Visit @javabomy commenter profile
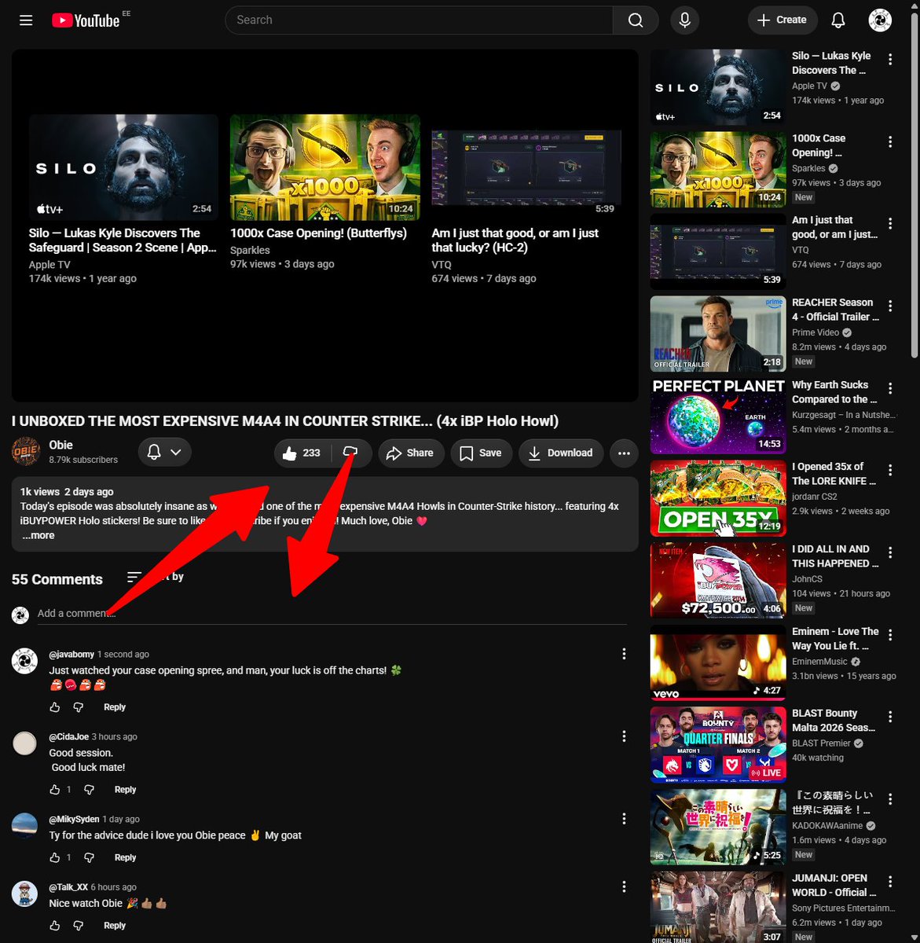Viewport: 920px width, 943px height. click(x=71, y=654)
